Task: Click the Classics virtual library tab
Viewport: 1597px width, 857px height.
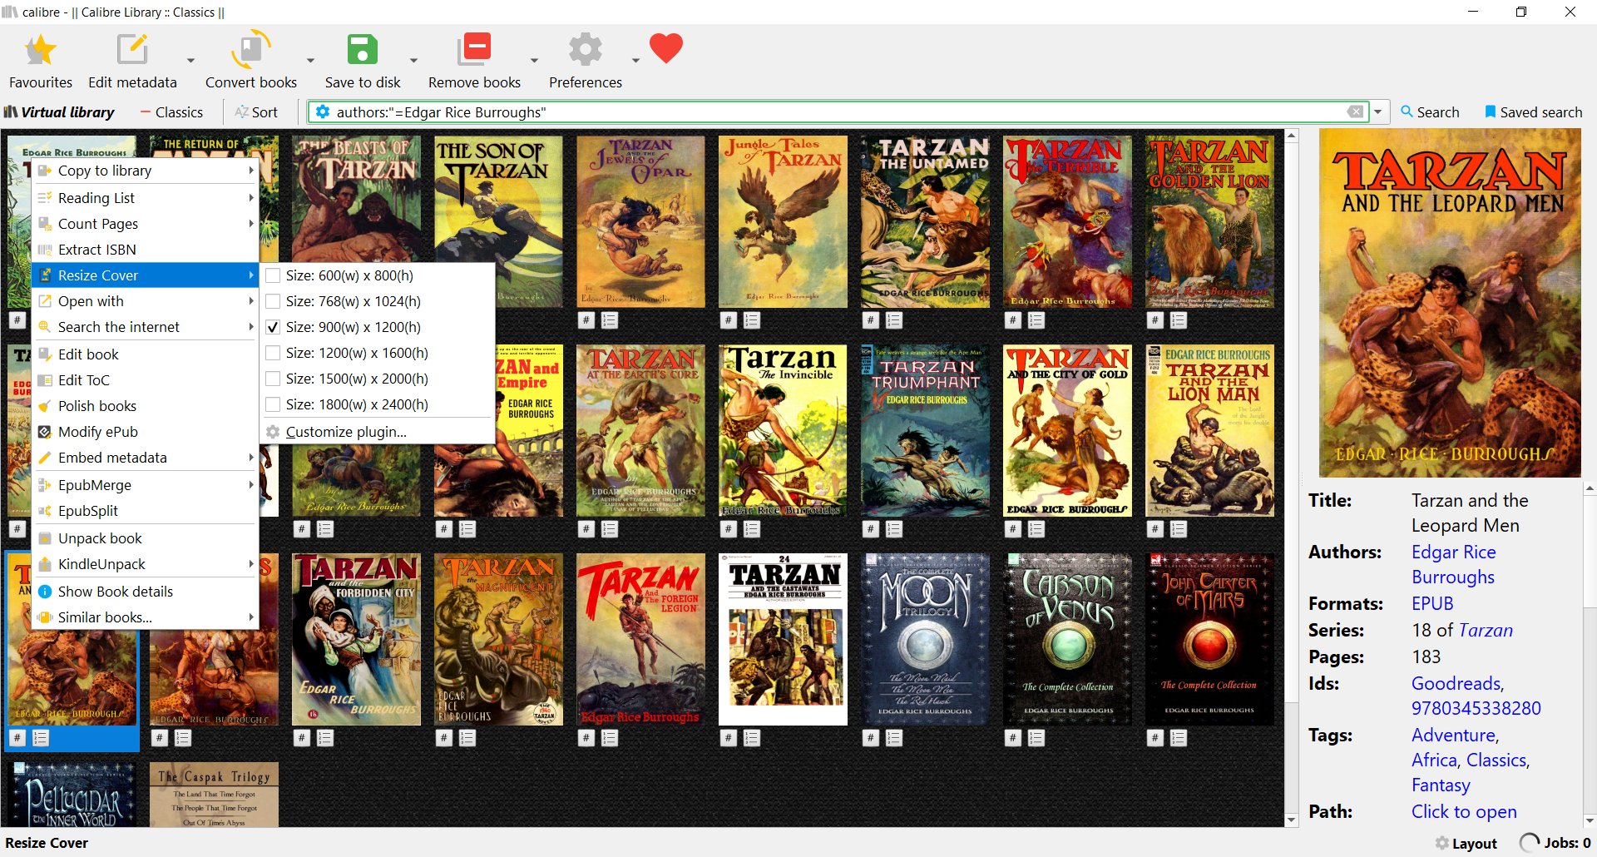Action: tap(171, 112)
